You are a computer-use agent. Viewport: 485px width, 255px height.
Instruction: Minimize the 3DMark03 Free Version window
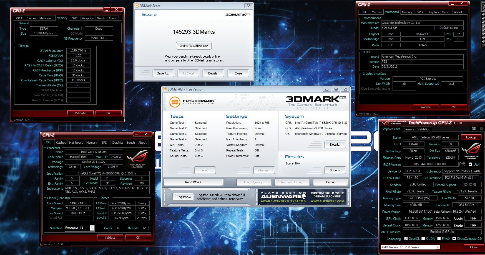(327, 89)
